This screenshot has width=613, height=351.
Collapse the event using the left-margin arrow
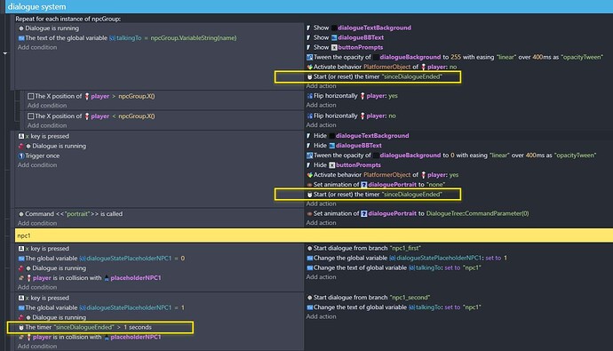5,52
